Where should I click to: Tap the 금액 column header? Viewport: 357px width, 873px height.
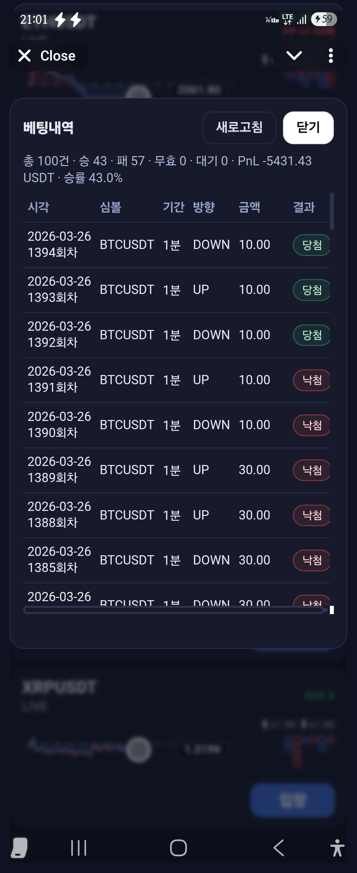click(249, 207)
